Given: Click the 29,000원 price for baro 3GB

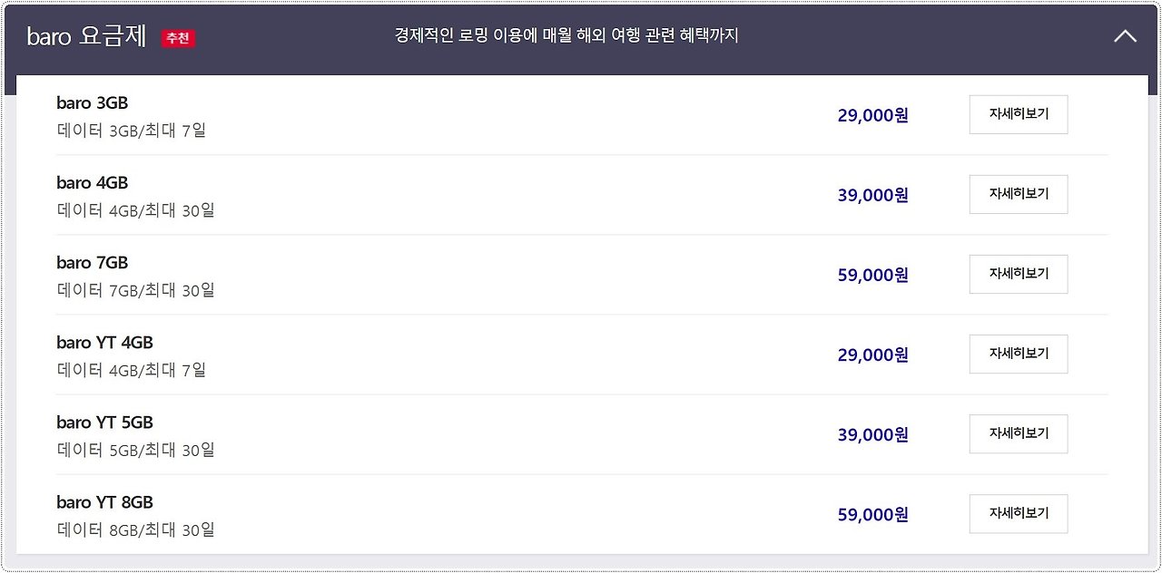Looking at the screenshot, I should point(872,115).
